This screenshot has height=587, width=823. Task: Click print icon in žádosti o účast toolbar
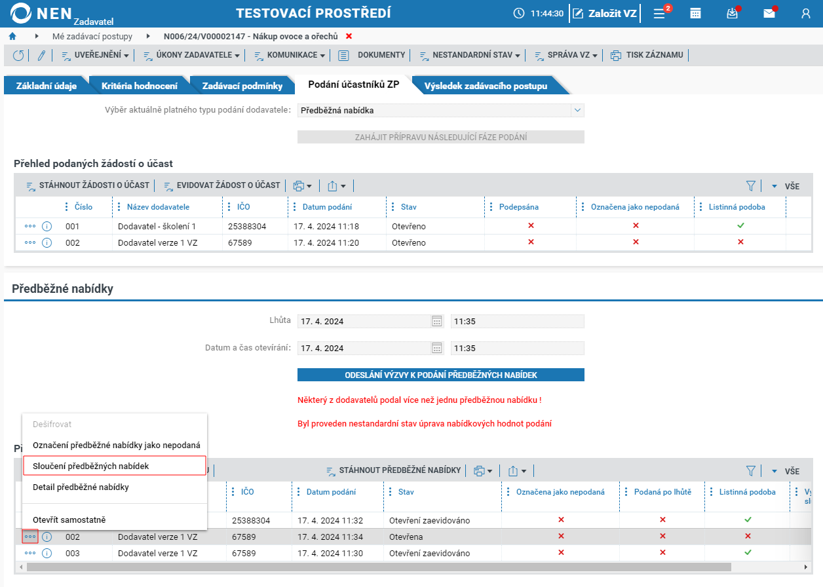[302, 186]
